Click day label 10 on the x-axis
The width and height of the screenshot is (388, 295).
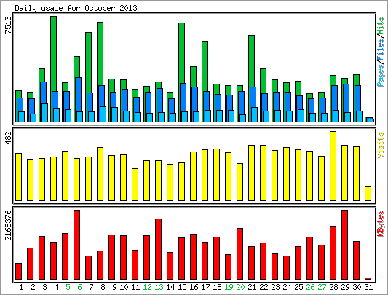(124, 287)
